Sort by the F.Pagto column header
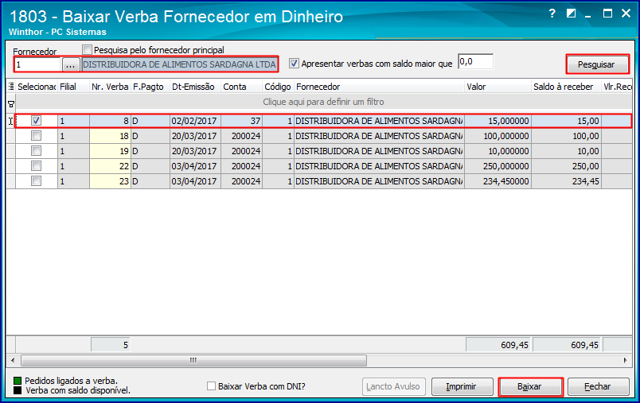Screen dimensions: 640x403 coord(150,87)
